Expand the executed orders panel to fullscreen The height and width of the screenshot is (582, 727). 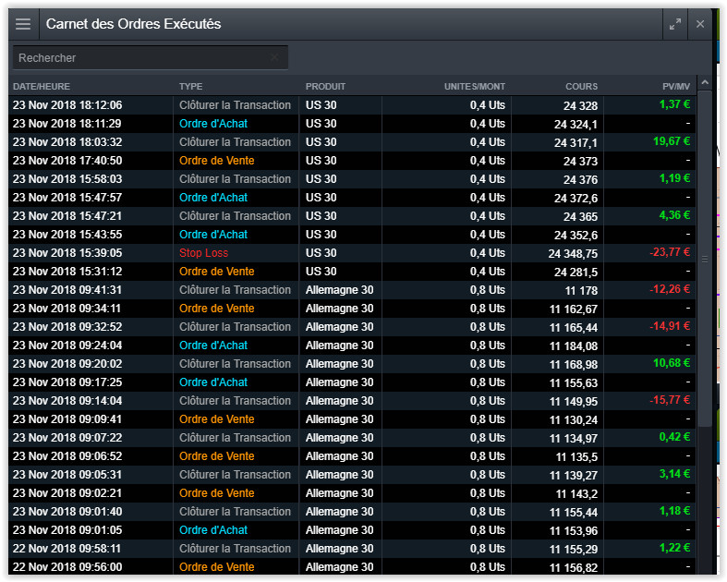(675, 24)
